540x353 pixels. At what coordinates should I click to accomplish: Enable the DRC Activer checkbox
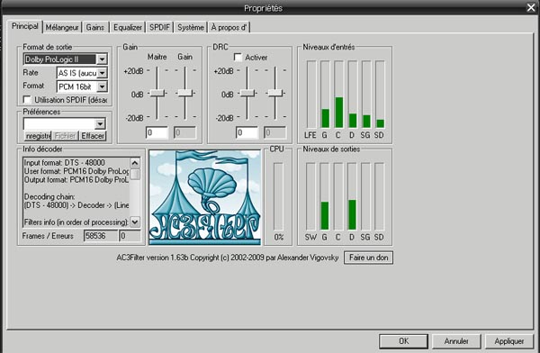coord(238,57)
